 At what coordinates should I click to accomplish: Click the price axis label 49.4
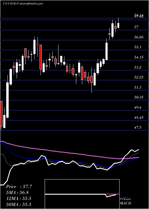[138, 107]
